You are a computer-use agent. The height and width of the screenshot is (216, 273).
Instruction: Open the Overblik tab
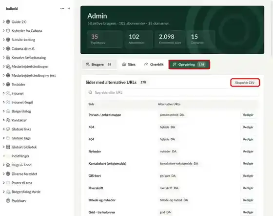coord(154,65)
